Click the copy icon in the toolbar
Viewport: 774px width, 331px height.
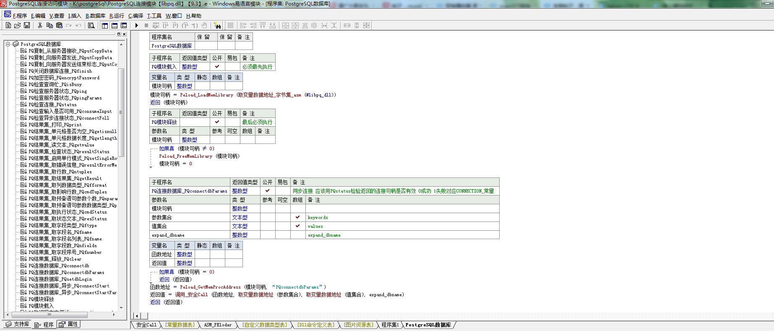click(50, 25)
